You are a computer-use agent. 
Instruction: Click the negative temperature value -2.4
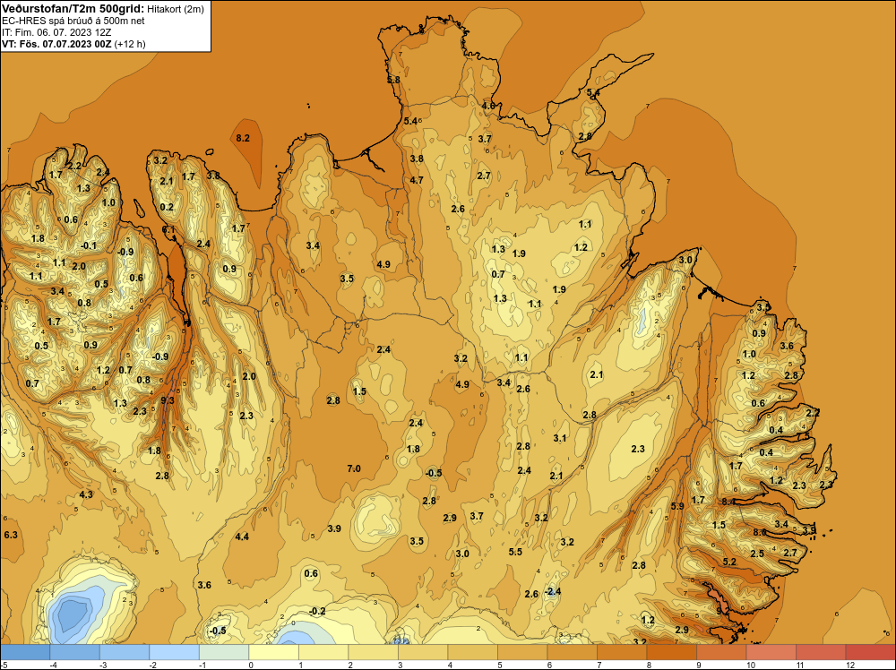tap(552, 591)
